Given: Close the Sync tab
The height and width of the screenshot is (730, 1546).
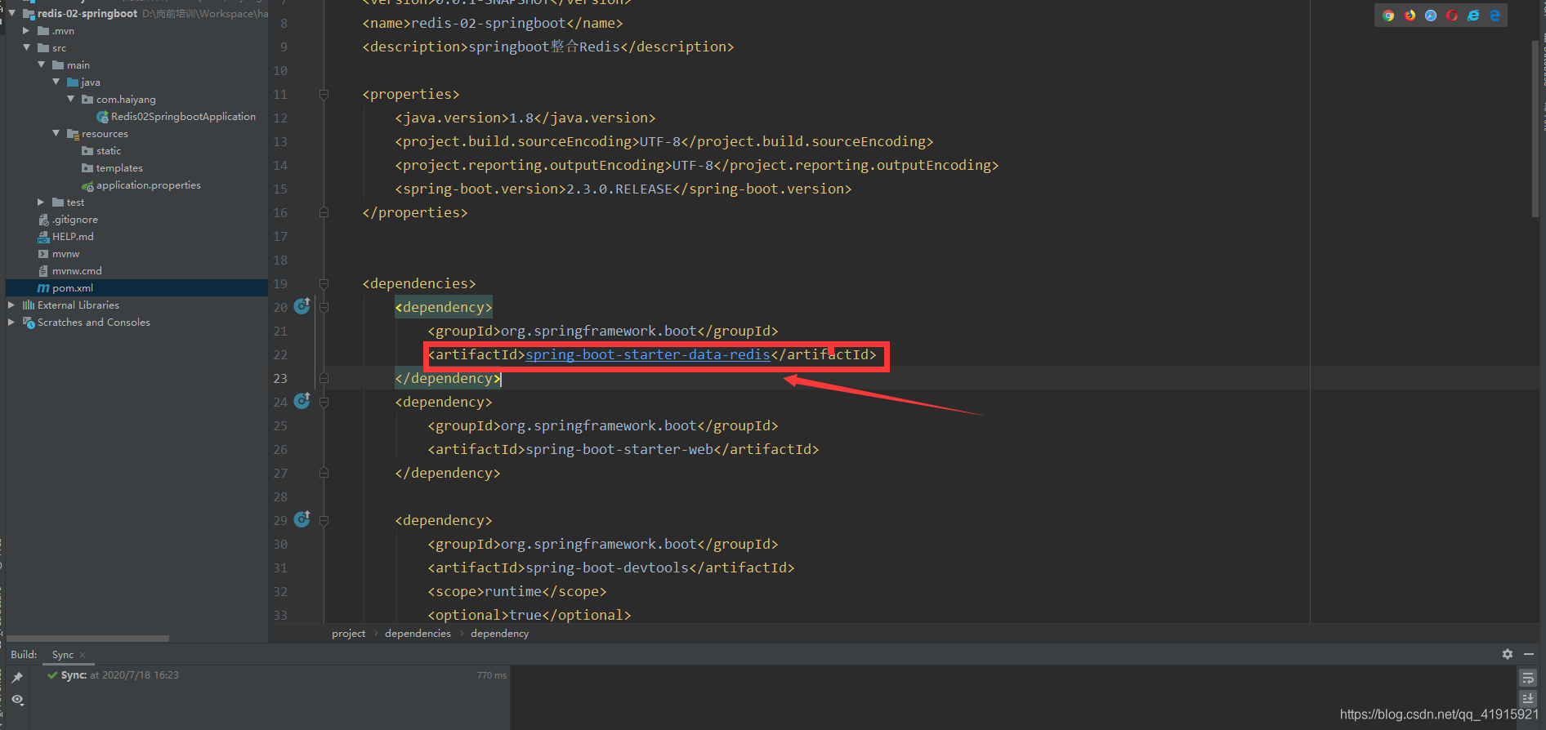Looking at the screenshot, I should point(83,655).
